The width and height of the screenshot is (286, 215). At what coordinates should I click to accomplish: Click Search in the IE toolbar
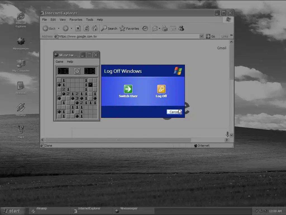pos(109,28)
